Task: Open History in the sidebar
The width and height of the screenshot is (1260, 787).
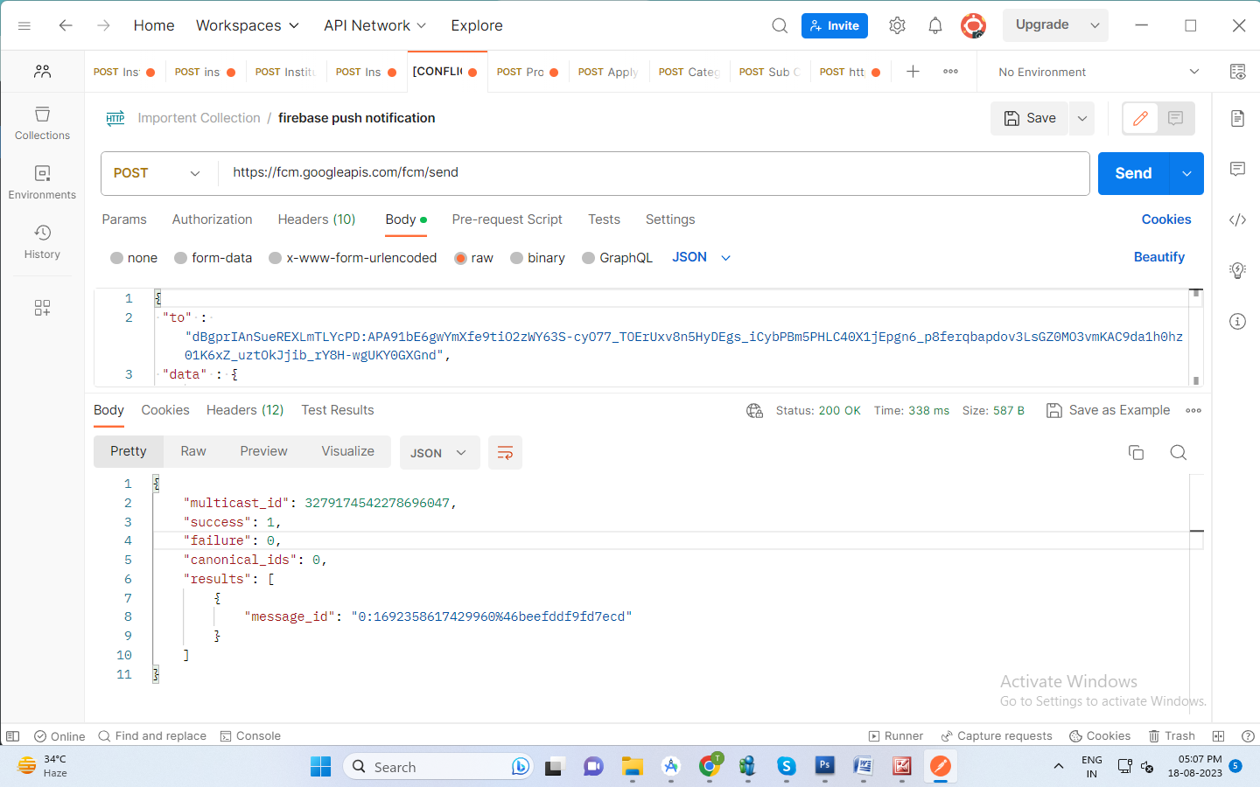Action: (x=42, y=242)
